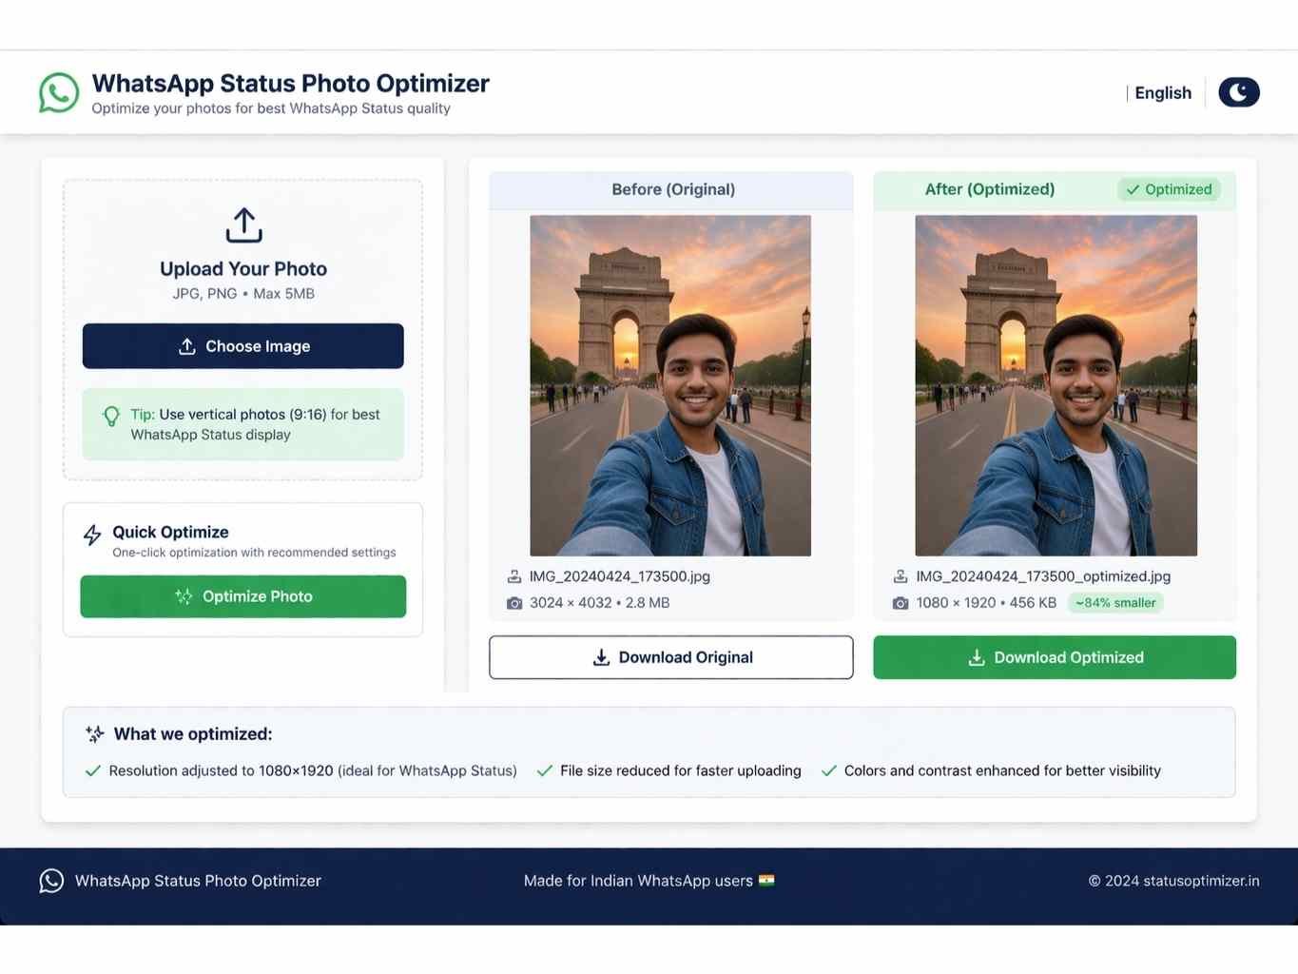The height and width of the screenshot is (974, 1298).
Task: Download the optimized photo file
Action: pos(1054,657)
